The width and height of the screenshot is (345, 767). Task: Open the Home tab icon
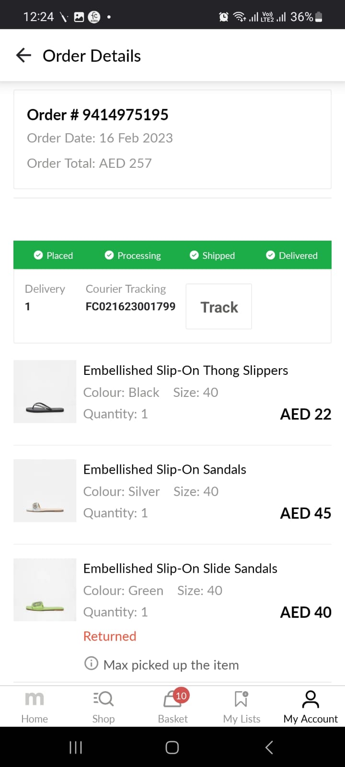point(34,699)
